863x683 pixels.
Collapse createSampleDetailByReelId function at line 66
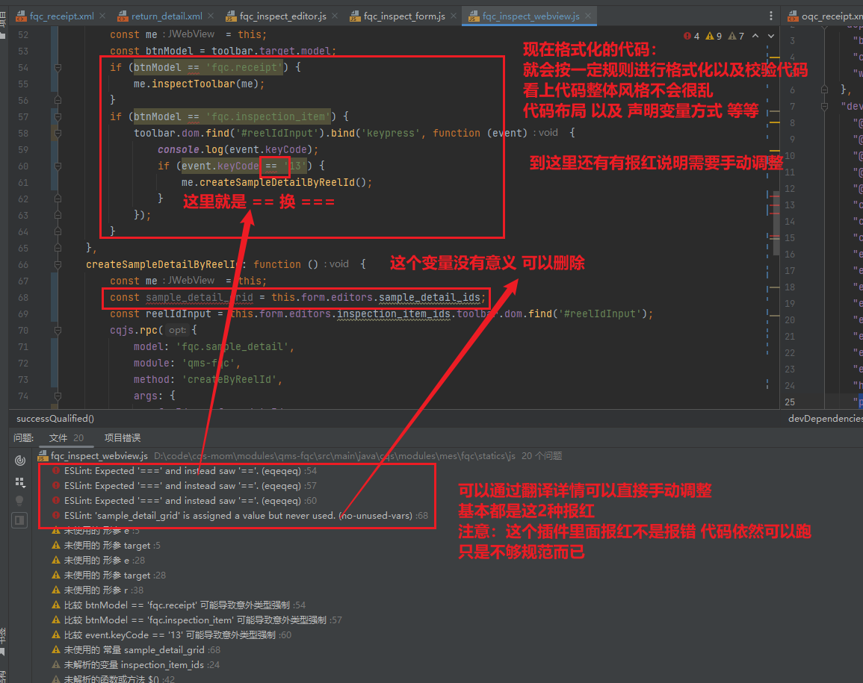pos(58,264)
